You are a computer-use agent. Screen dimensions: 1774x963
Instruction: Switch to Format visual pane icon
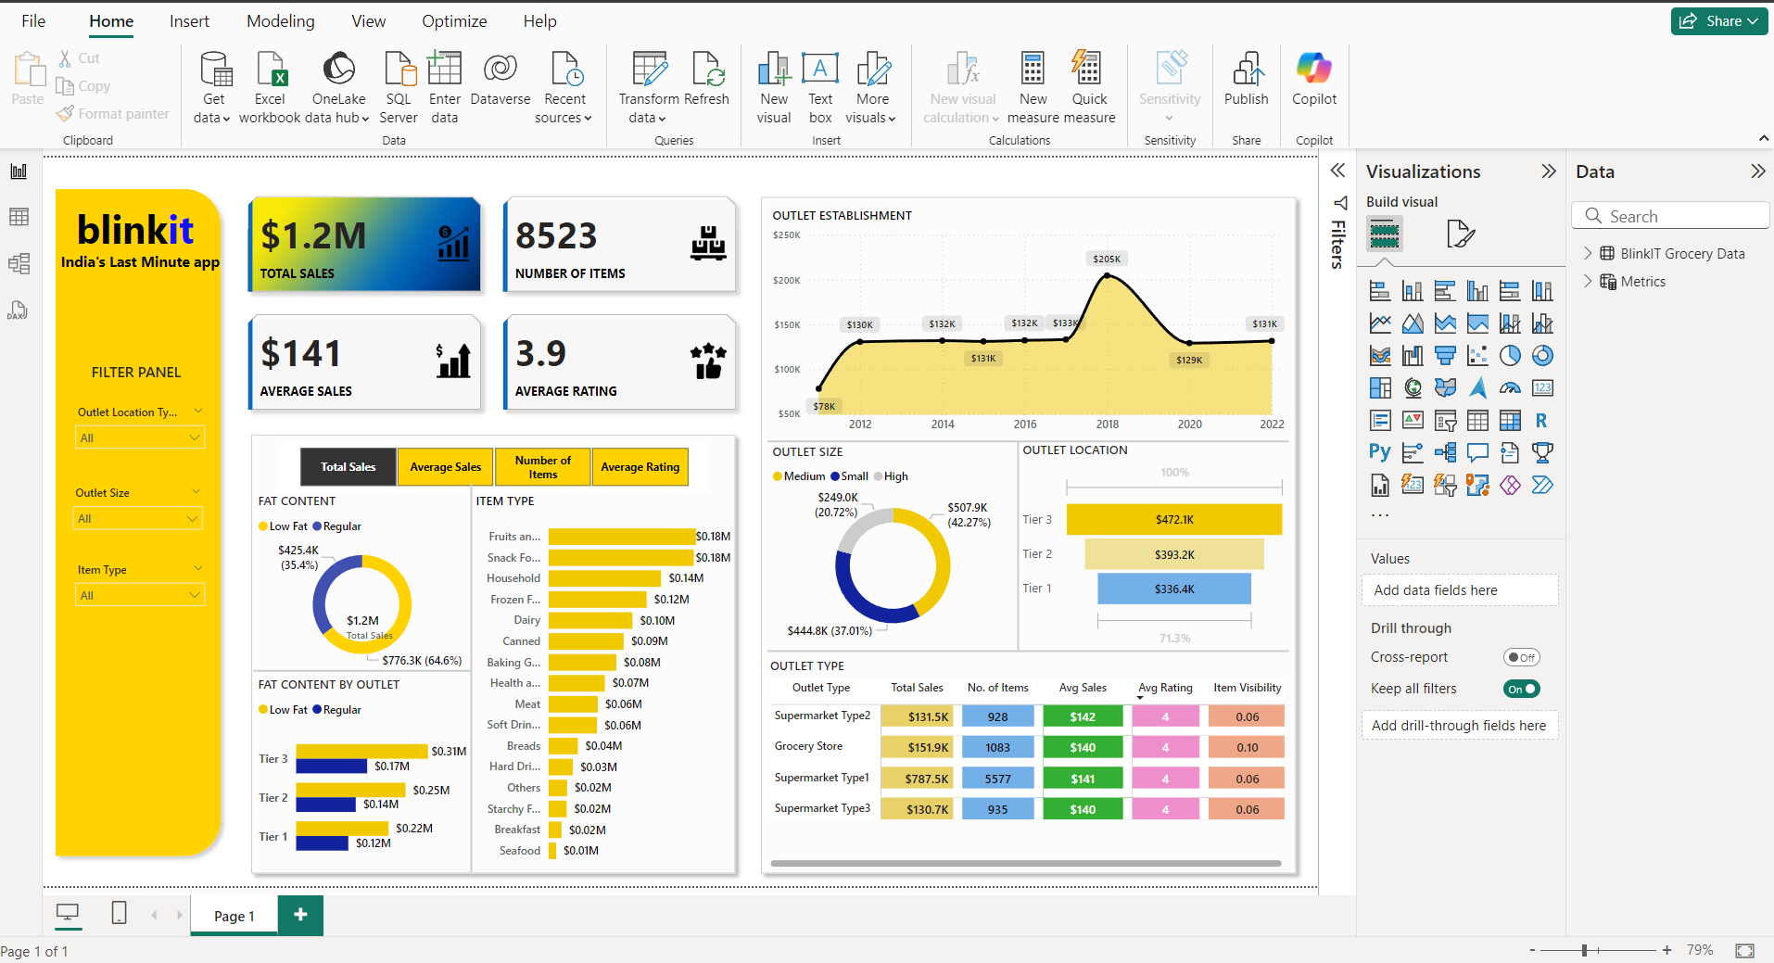(x=1461, y=234)
